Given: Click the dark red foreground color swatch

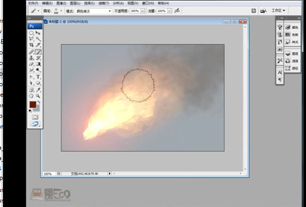Looking at the screenshot, I should tap(32, 105).
